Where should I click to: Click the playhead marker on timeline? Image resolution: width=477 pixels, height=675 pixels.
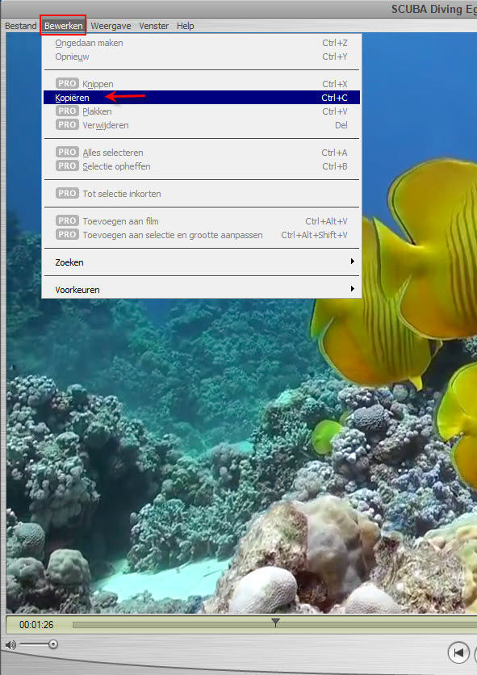(x=275, y=622)
